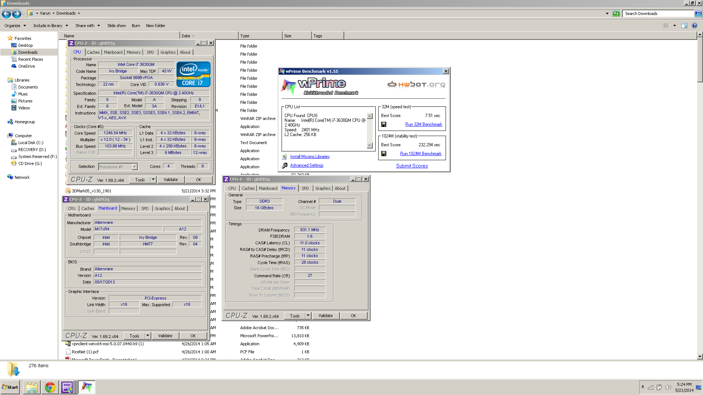Viewport: 703px width, 395px height.
Task: Save 32M score with floppy icon
Action: [x=384, y=124]
